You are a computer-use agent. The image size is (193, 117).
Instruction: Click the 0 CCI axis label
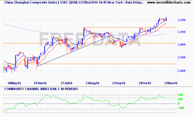click(179, 104)
